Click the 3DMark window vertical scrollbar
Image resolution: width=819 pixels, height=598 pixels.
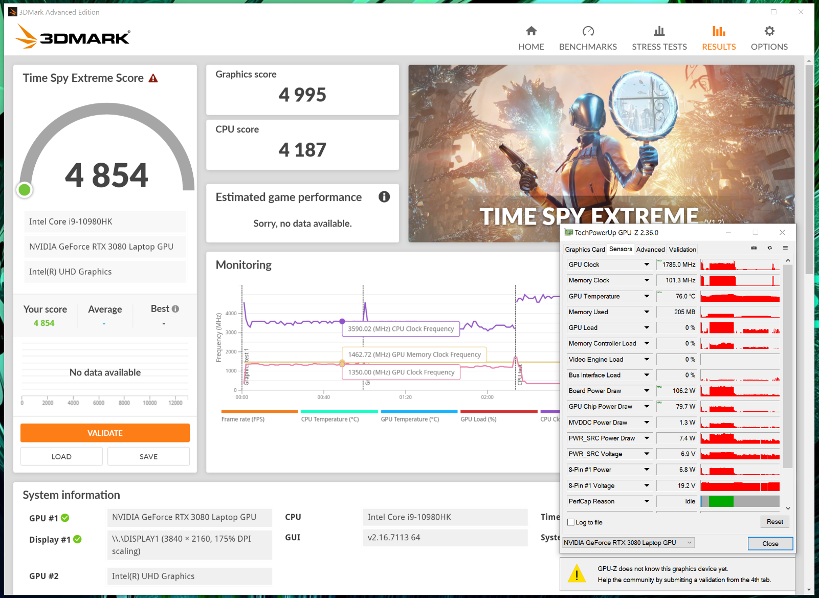pyautogui.click(x=809, y=169)
